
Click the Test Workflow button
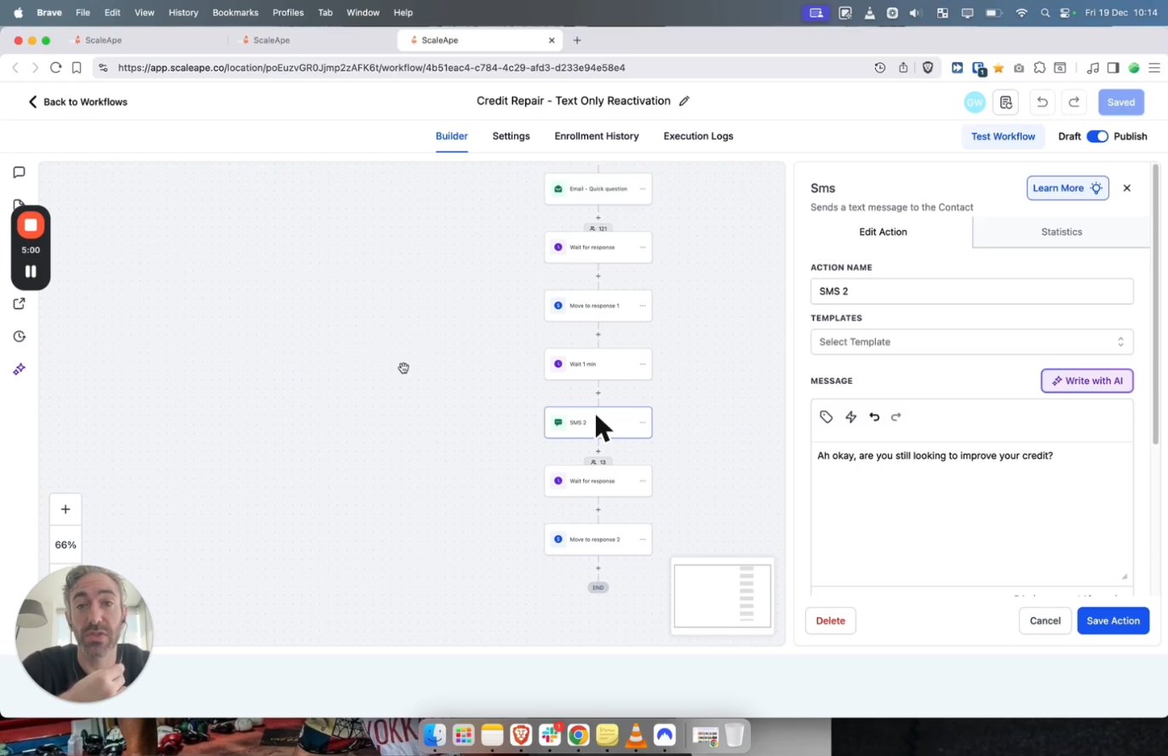(x=1003, y=136)
